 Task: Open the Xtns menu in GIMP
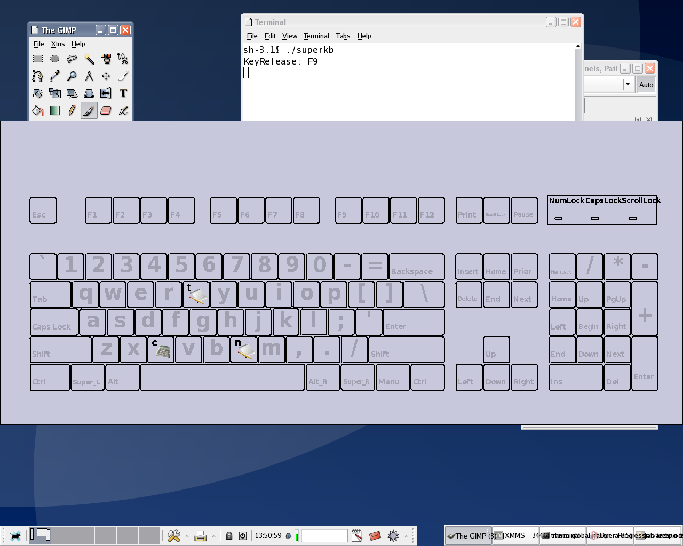(58, 44)
